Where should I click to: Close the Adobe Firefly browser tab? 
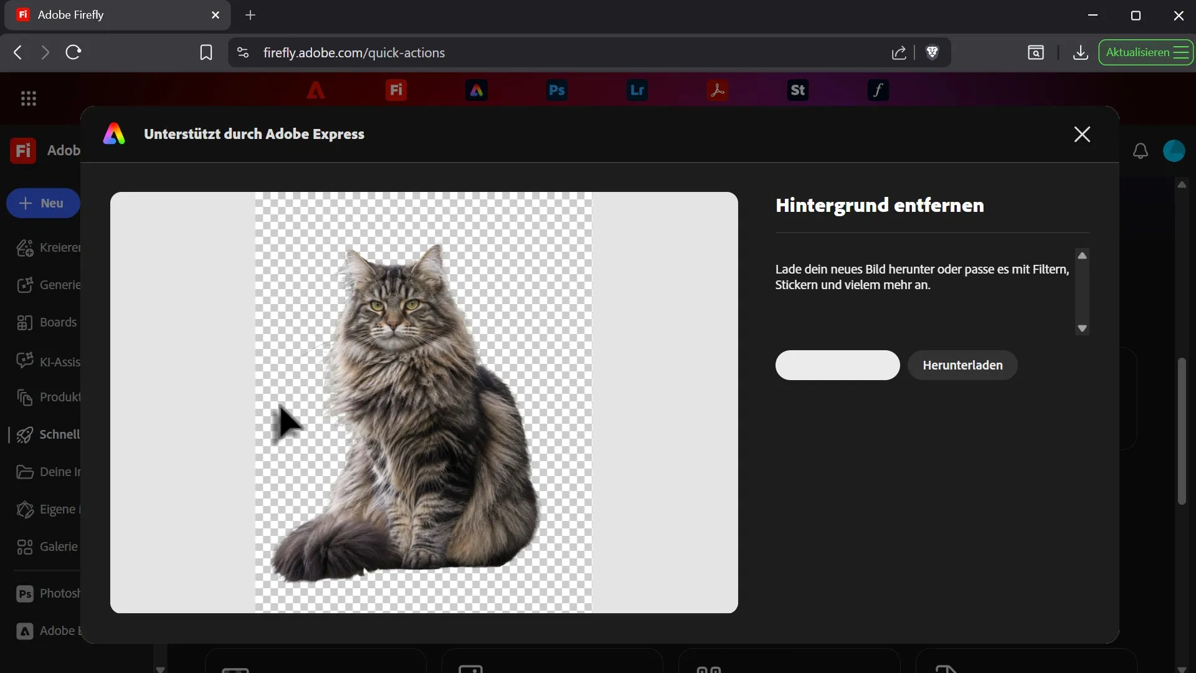(x=216, y=15)
